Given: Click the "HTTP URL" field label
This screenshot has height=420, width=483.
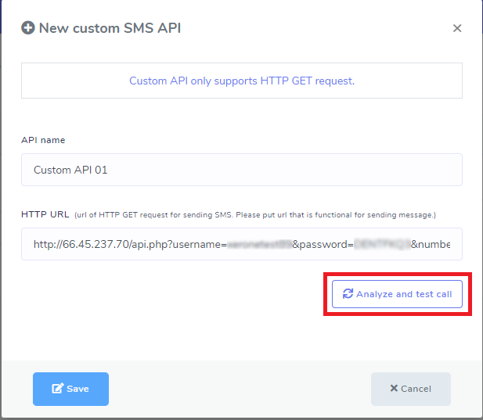Looking at the screenshot, I should point(45,214).
